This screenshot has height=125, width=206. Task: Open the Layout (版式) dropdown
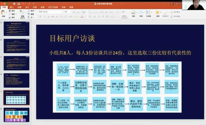click(x=32, y=11)
